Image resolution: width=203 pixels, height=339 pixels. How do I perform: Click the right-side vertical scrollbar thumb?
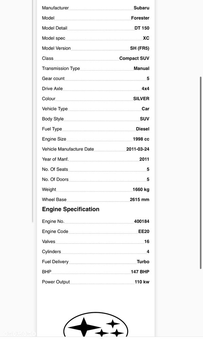pyautogui.click(x=201, y=173)
